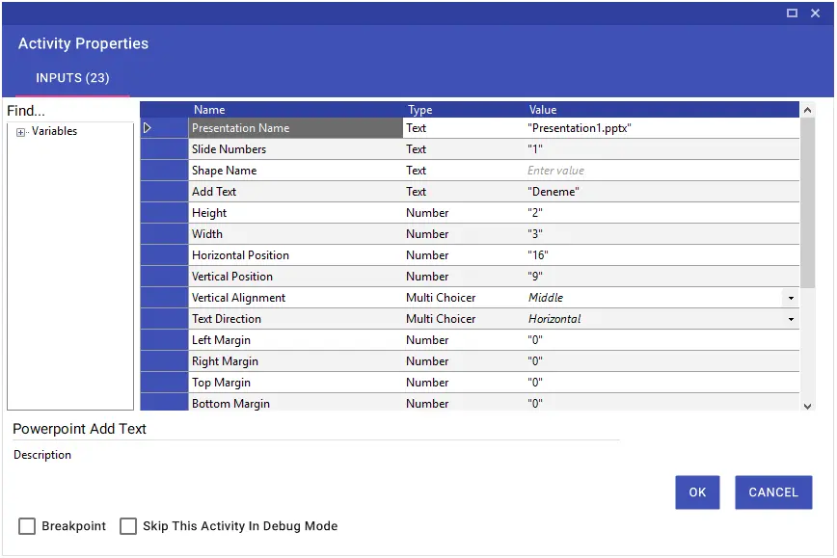Click the Type column header
The image size is (837, 558).
(x=464, y=110)
